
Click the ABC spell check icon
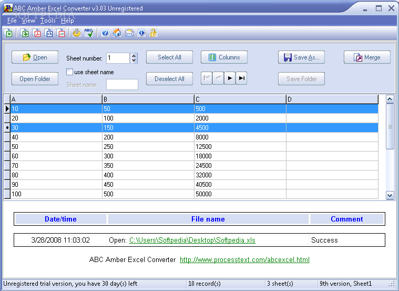click(x=89, y=33)
